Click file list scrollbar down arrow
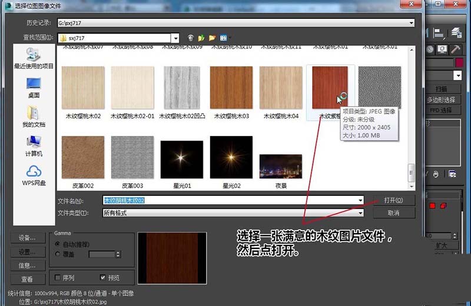The width and height of the screenshot is (471, 306). [x=412, y=186]
